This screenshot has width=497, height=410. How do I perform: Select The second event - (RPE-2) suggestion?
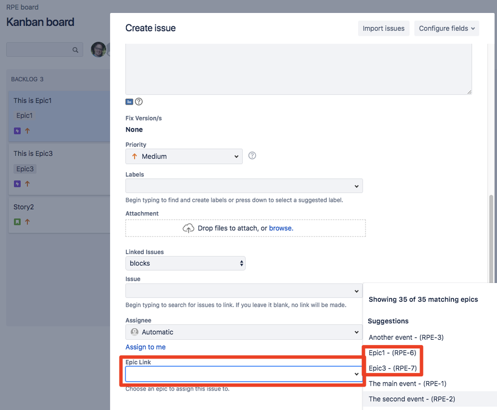412,399
